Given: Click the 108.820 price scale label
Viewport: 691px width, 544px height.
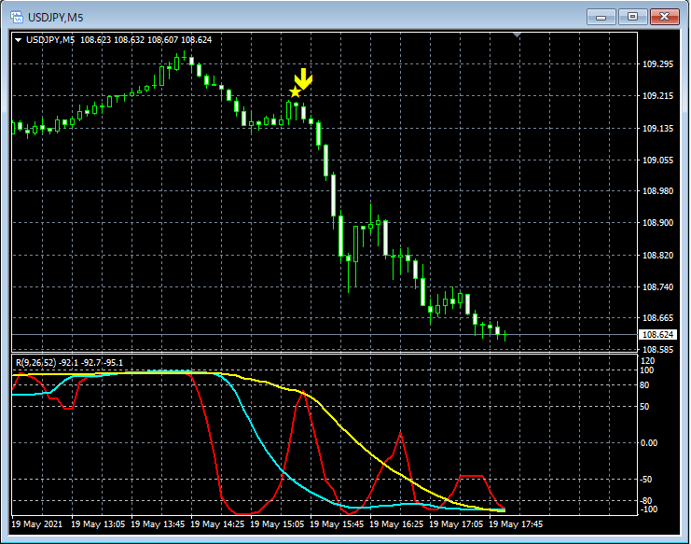Looking at the screenshot, I should point(658,256).
